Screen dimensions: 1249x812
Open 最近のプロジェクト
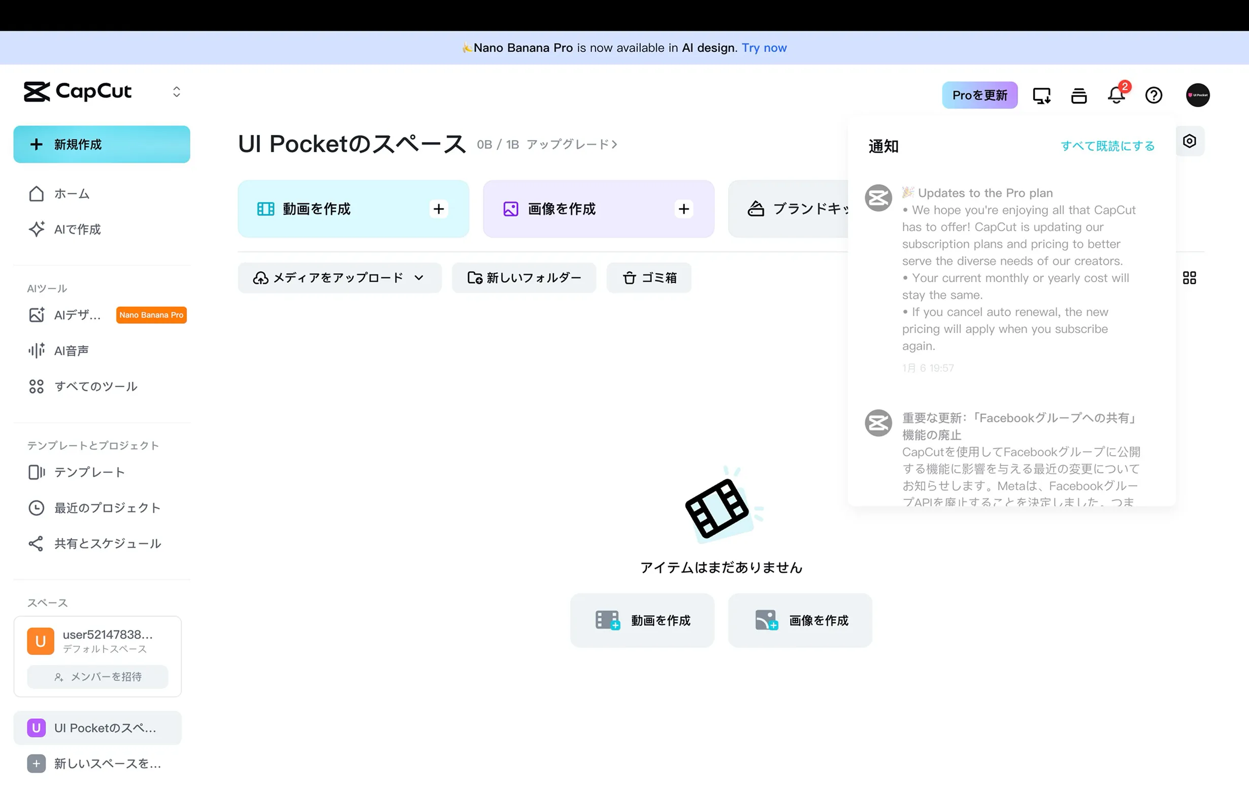pyautogui.click(x=102, y=508)
